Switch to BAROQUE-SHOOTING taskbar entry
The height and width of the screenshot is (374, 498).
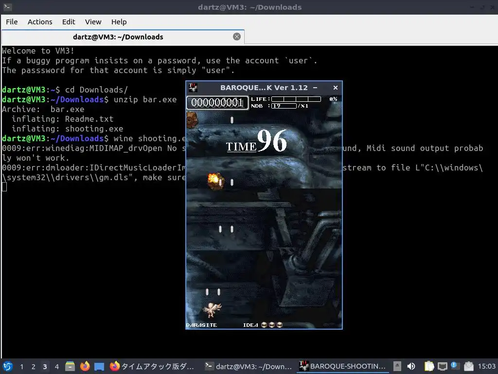343,366
